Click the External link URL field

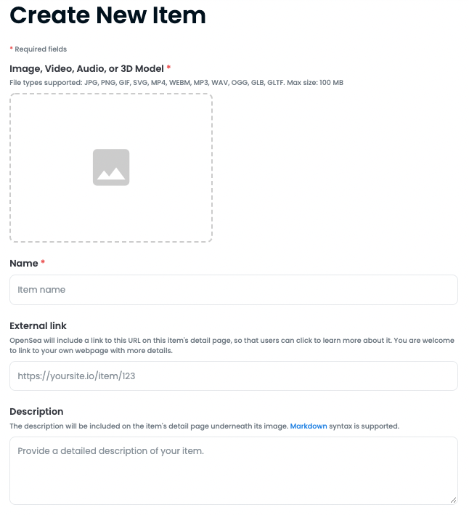click(x=234, y=376)
